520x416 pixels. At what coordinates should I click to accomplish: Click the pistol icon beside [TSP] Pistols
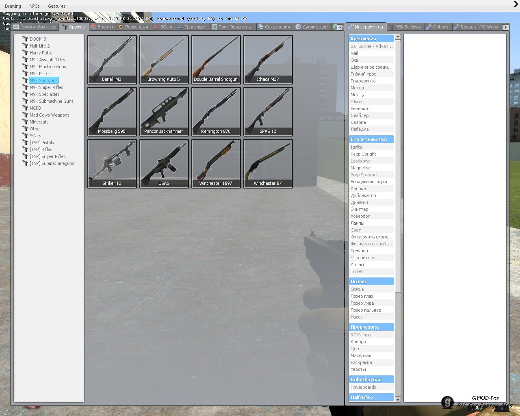coord(25,143)
